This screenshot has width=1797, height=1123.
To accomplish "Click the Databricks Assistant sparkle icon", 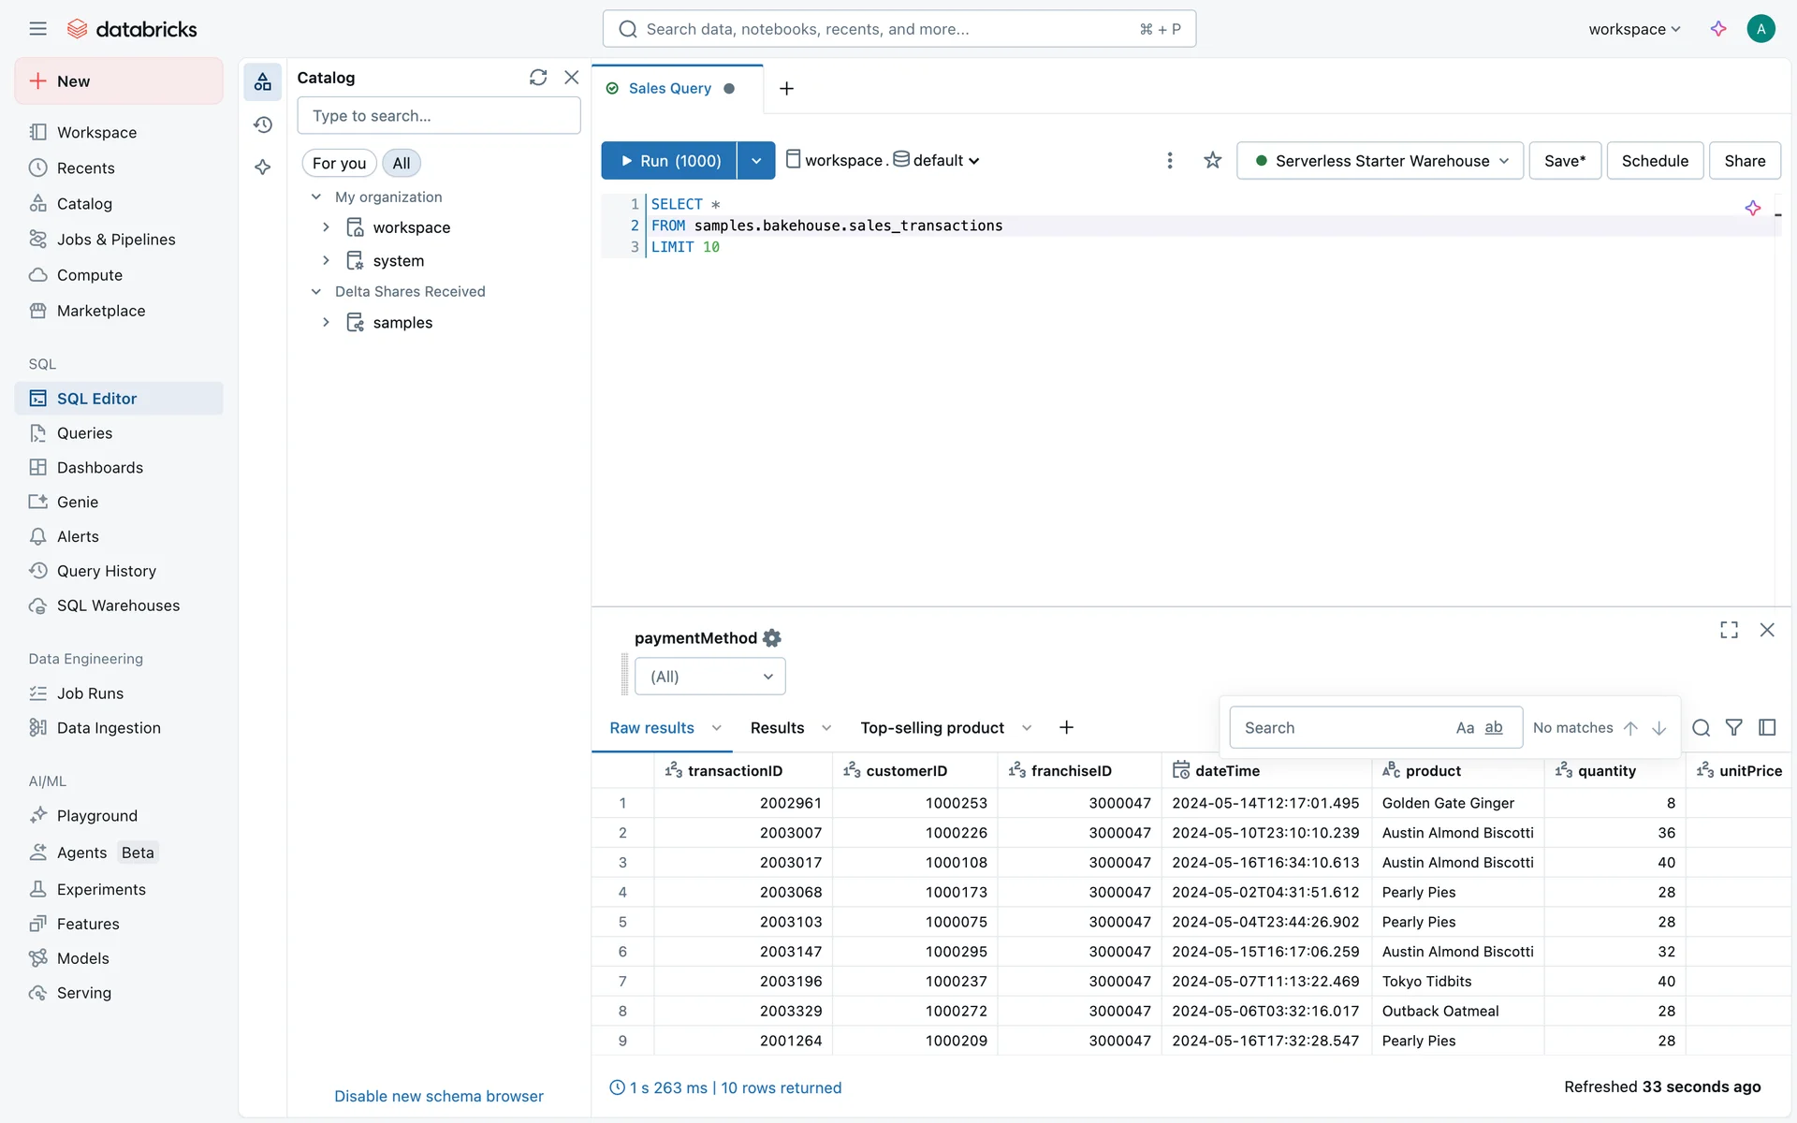I will coord(1717,29).
